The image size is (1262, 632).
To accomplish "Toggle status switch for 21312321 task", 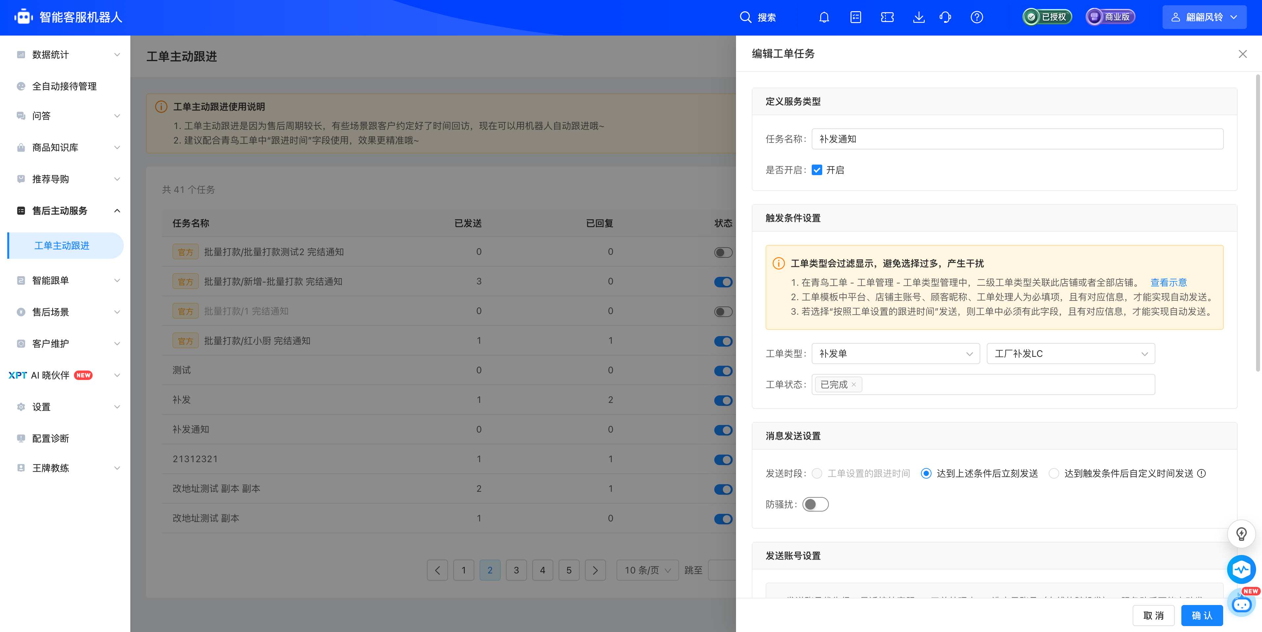I will click(723, 460).
